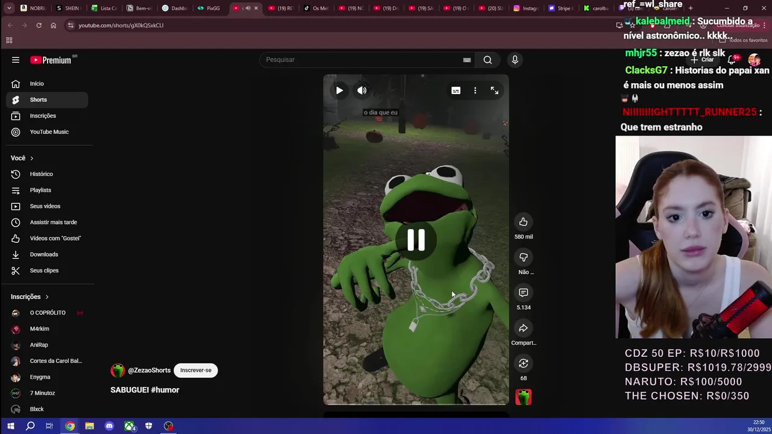The image size is (772, 434).
Task: Open the Chrome tab search dropdown
Action: click(8, 8)
